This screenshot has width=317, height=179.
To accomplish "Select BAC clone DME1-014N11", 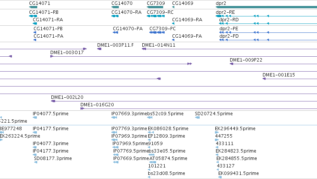I will pos(159,45).
